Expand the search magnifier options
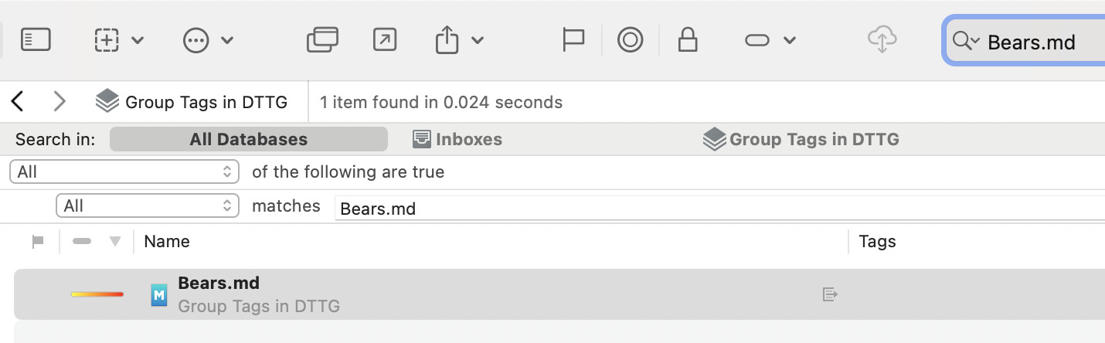This screenshot has width=1105, height=343. click(965, 41)
